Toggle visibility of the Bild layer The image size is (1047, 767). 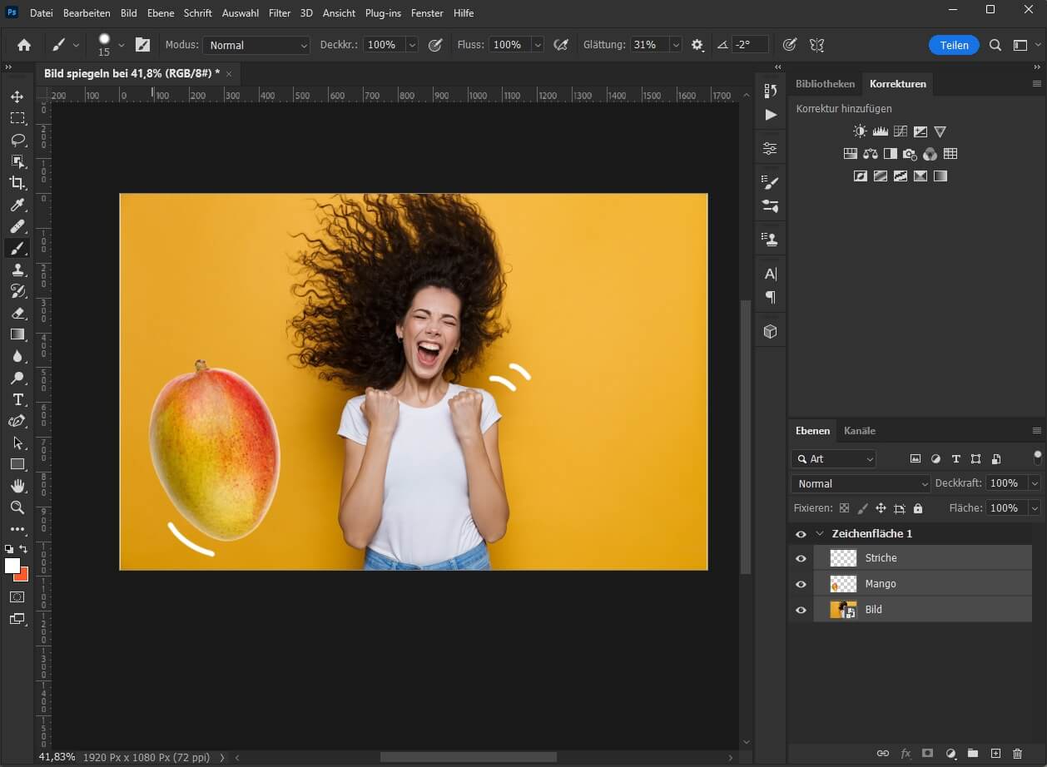tap(800, 609)
